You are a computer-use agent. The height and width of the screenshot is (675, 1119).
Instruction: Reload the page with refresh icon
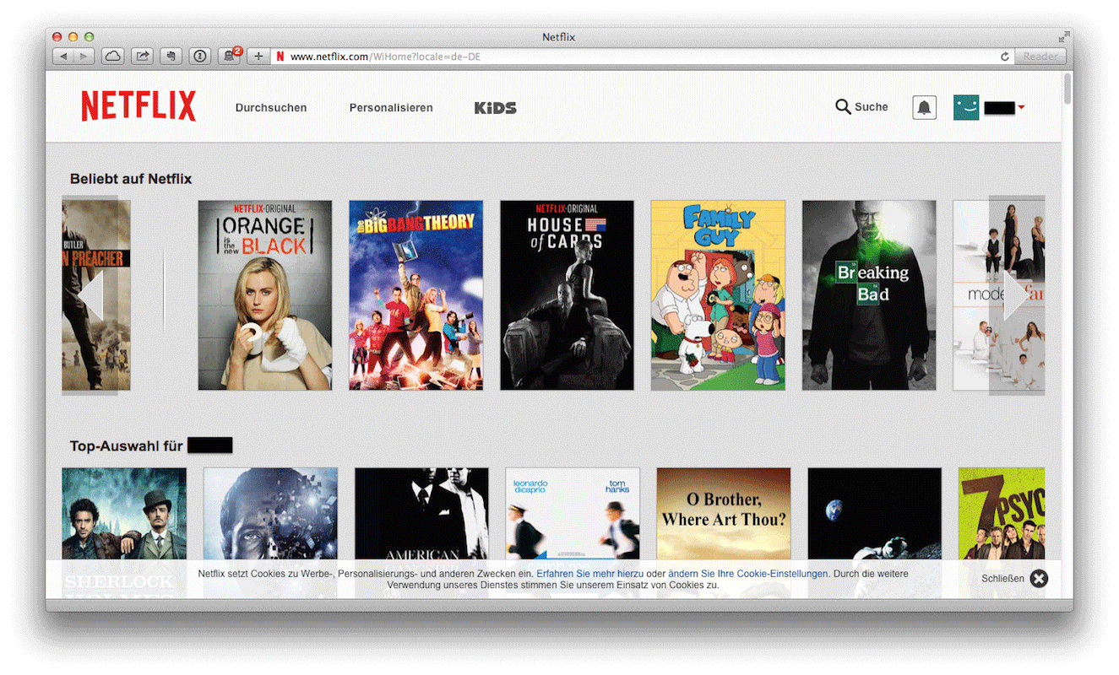1005,57
